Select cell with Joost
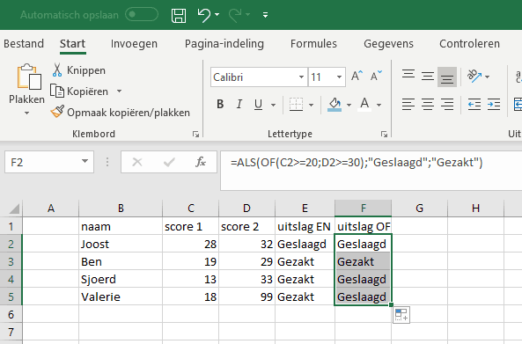This screenshot has width=522, height=344. (x=121, y=245)
